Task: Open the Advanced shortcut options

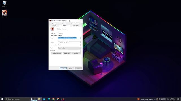Action: click(76, 54)
